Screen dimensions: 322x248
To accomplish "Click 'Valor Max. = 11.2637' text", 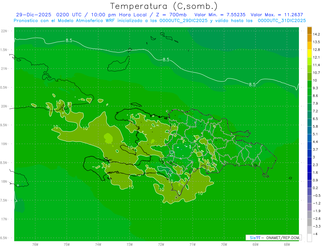I will point(277,15).
